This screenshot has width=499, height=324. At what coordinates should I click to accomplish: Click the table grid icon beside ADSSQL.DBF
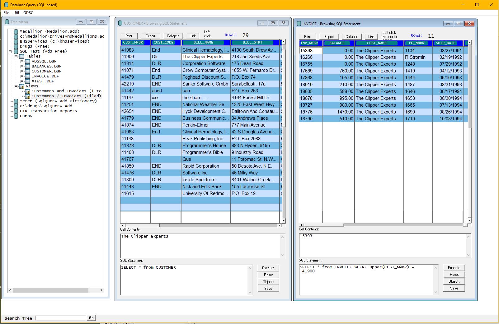click(x=28, y=61)
